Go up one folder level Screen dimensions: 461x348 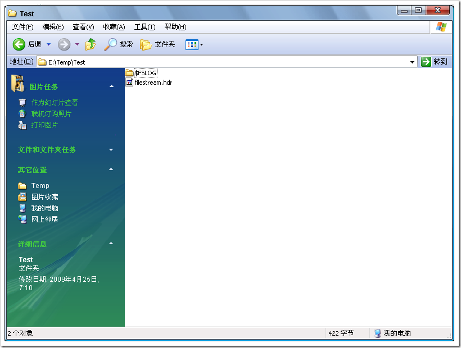pos(91,44)
